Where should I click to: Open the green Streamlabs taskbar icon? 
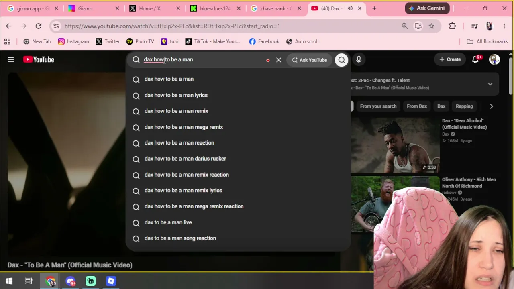91,281
